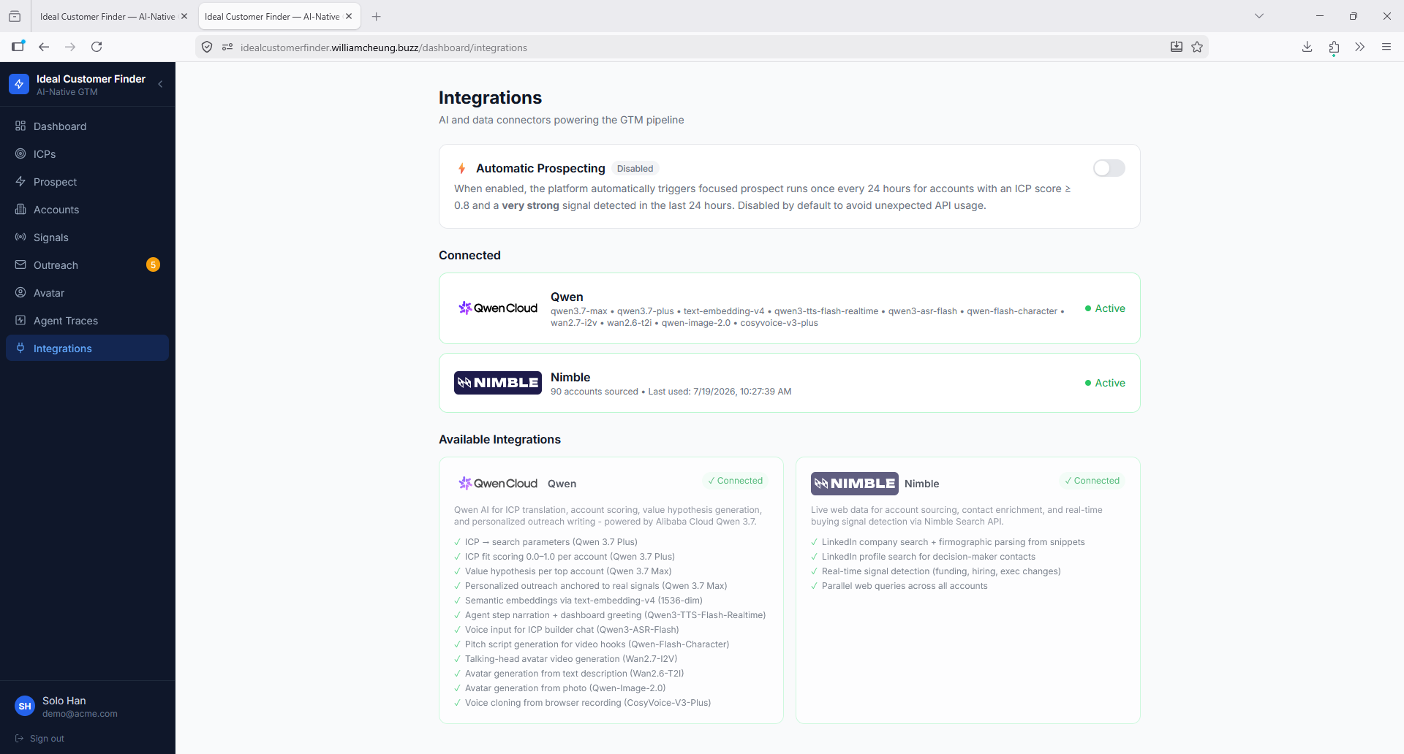Click the Nimble Active status
The height and width of the screenshot is (754, 1404).
(1105, 383)
